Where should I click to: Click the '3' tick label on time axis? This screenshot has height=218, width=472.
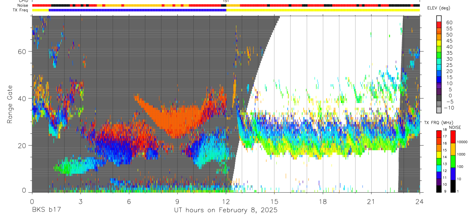coord(80,201)
